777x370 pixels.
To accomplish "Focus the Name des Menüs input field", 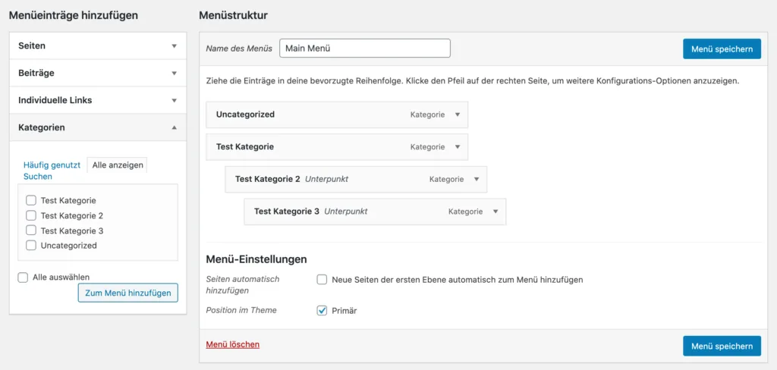I will [365, 49].
